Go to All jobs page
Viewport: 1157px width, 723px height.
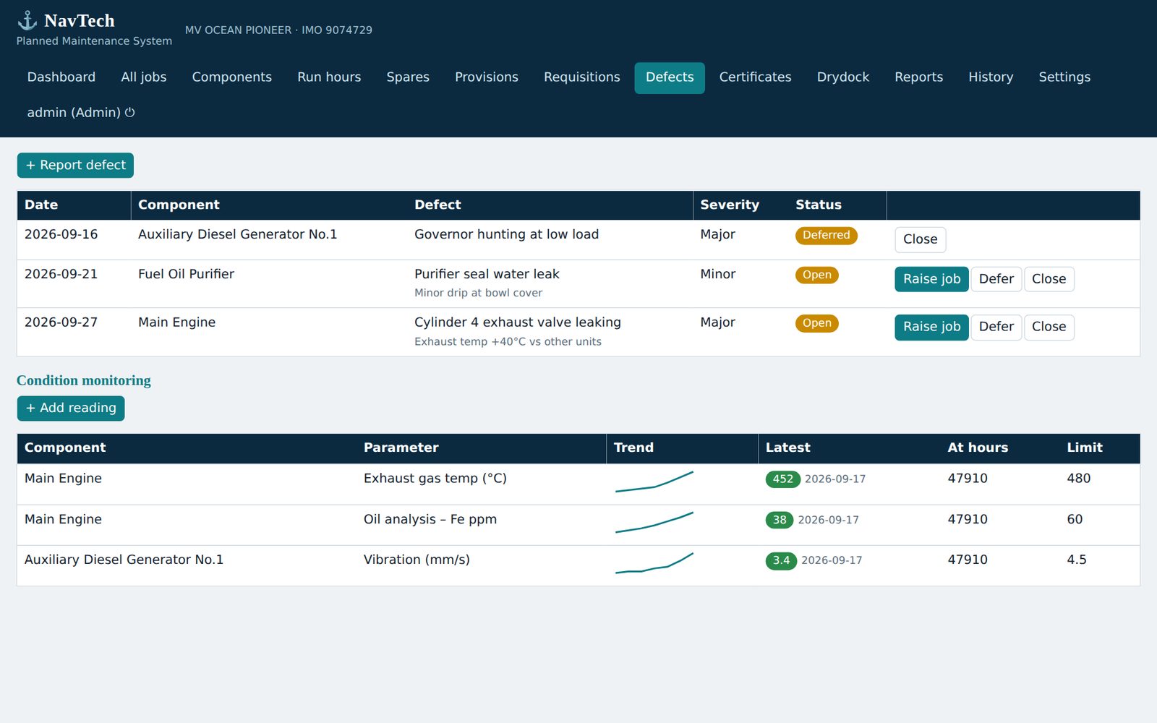point(144,77)
